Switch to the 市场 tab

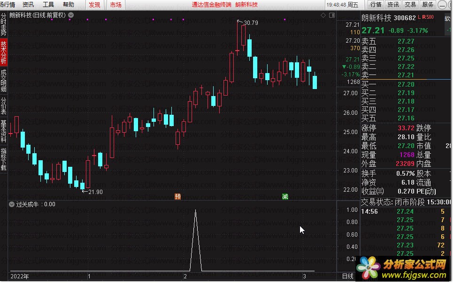(x=115, y=5)
